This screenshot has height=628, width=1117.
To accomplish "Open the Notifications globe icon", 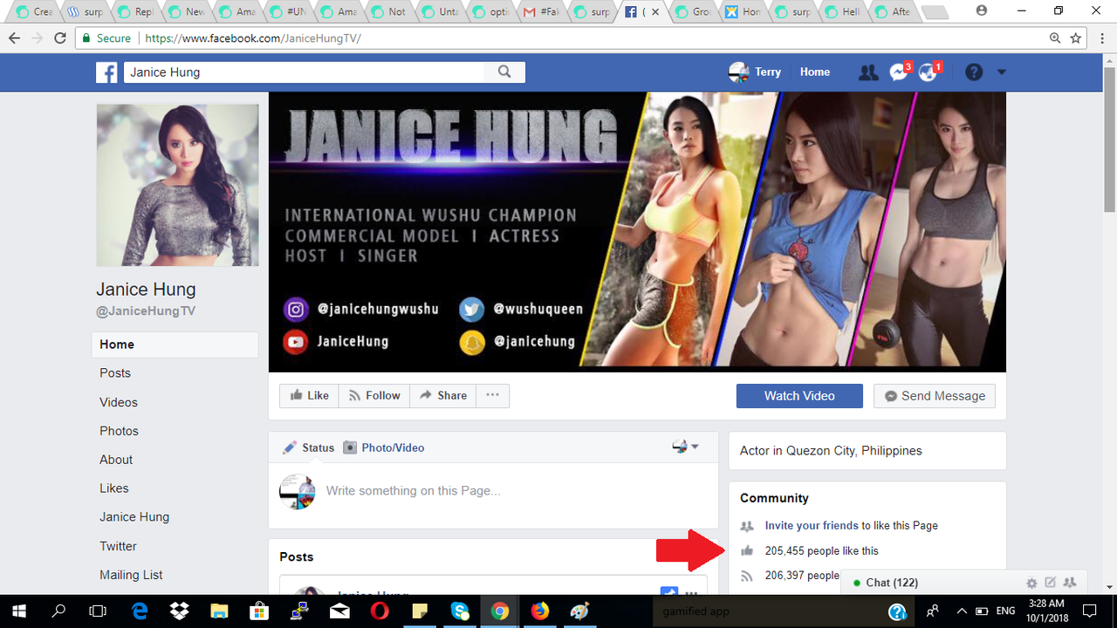I will coord(929,72).
